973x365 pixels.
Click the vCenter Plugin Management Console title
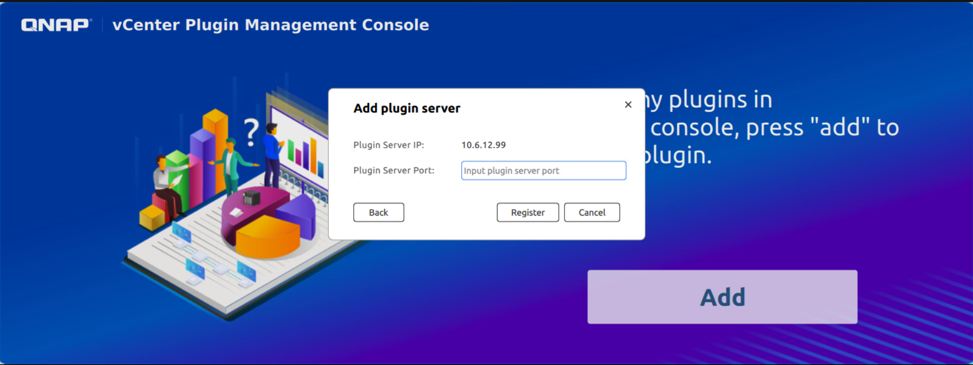click(270, 25)
